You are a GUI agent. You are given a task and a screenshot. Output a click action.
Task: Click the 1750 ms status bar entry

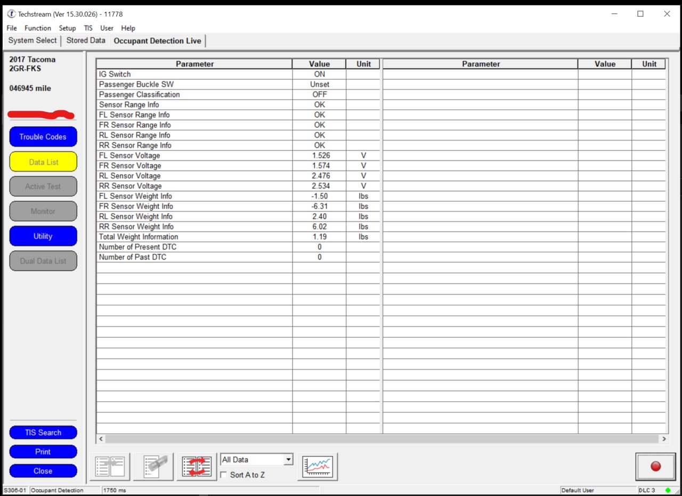[115, 490]
